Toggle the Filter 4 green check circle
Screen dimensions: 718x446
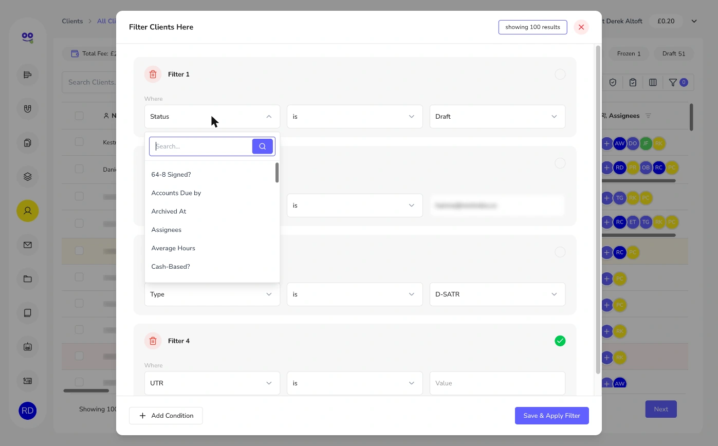(560, 341)
